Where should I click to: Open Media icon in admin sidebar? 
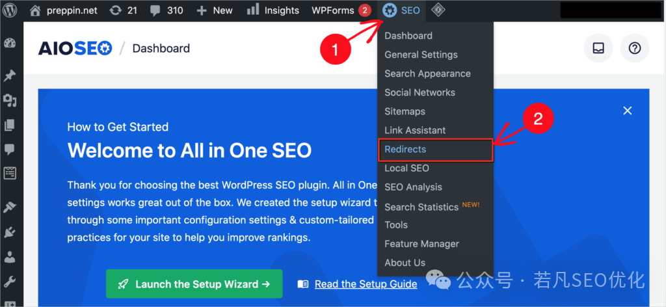[x=10, y=100]
